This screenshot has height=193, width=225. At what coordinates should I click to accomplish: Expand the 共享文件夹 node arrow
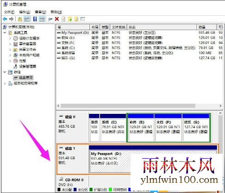(10, 50)
